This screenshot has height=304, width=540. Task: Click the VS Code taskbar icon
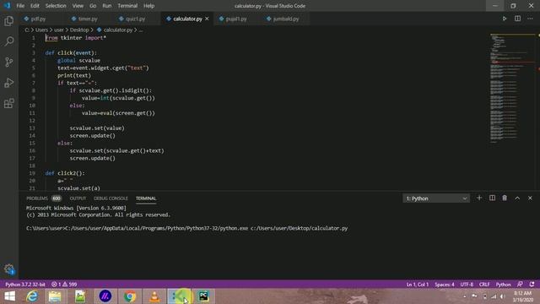[180, 296]
